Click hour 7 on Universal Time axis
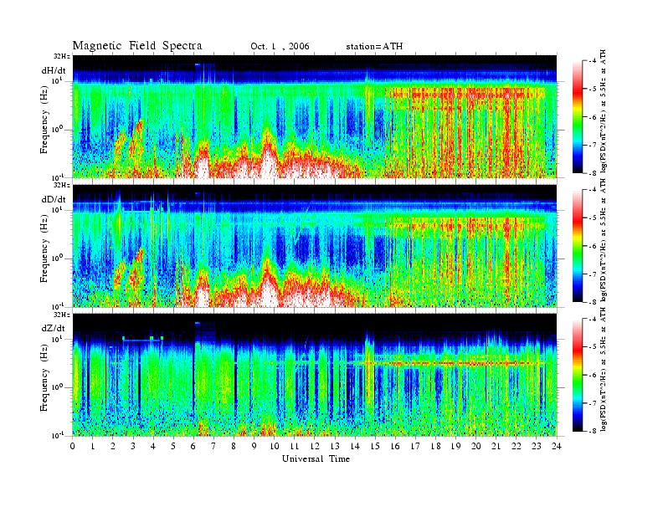The width and height of the screenshot is (663, 512). tap(213, 446)
